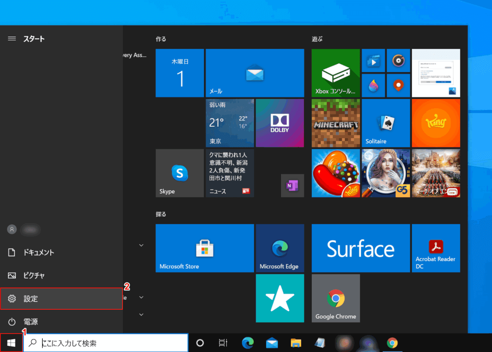The width and height of the screenshot is (492, 352).
Task: Expand the app list chevron above Settings
Action: point(141,245)
